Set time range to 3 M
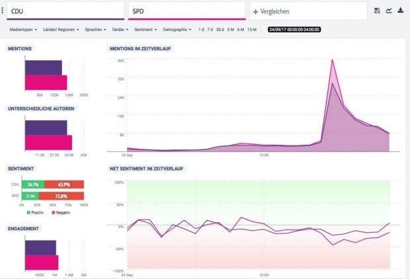410x279 pixels. point(230,30)
